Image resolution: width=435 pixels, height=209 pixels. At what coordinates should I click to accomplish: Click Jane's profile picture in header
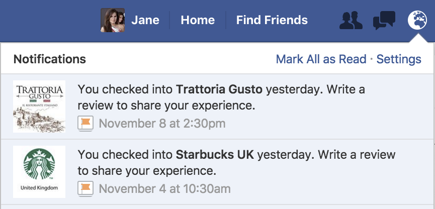(112, 20)
